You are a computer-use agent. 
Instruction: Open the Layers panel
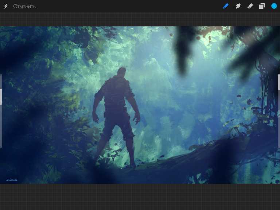pyautogui.click(x=262, y=6)
